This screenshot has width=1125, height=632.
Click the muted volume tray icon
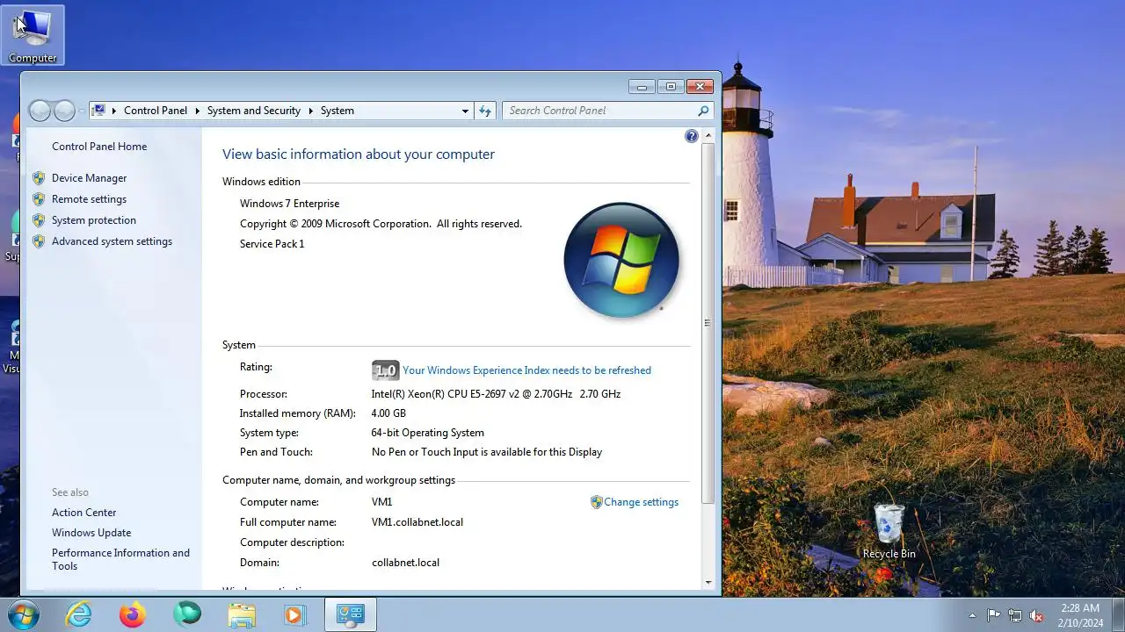tap(1036, 615)
